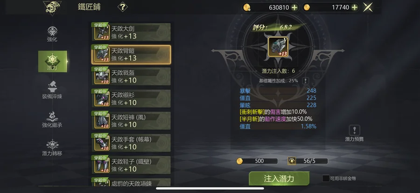Enable the 可用非綁金幣 checkbox
Screen dimensions: 420x193
[x=326, y=178]
